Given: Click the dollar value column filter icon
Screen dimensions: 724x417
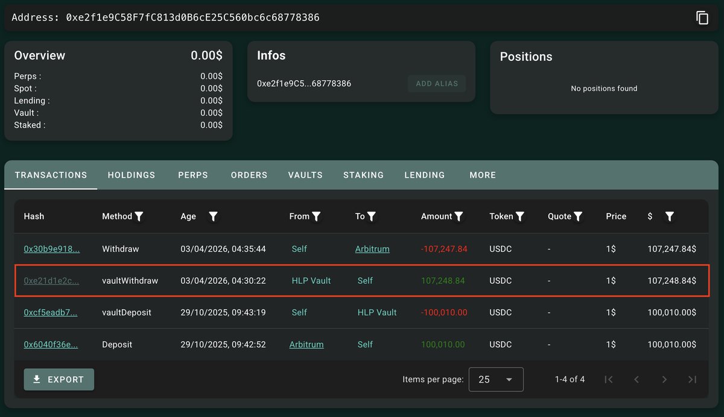Looking at the screenshot, I should click(669, 216).
